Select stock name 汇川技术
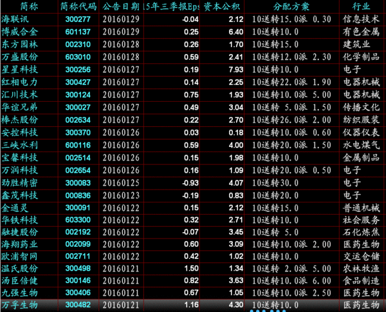Image resolution: width=386 pixels, height=312 pixels. click(x=20, y=95)
